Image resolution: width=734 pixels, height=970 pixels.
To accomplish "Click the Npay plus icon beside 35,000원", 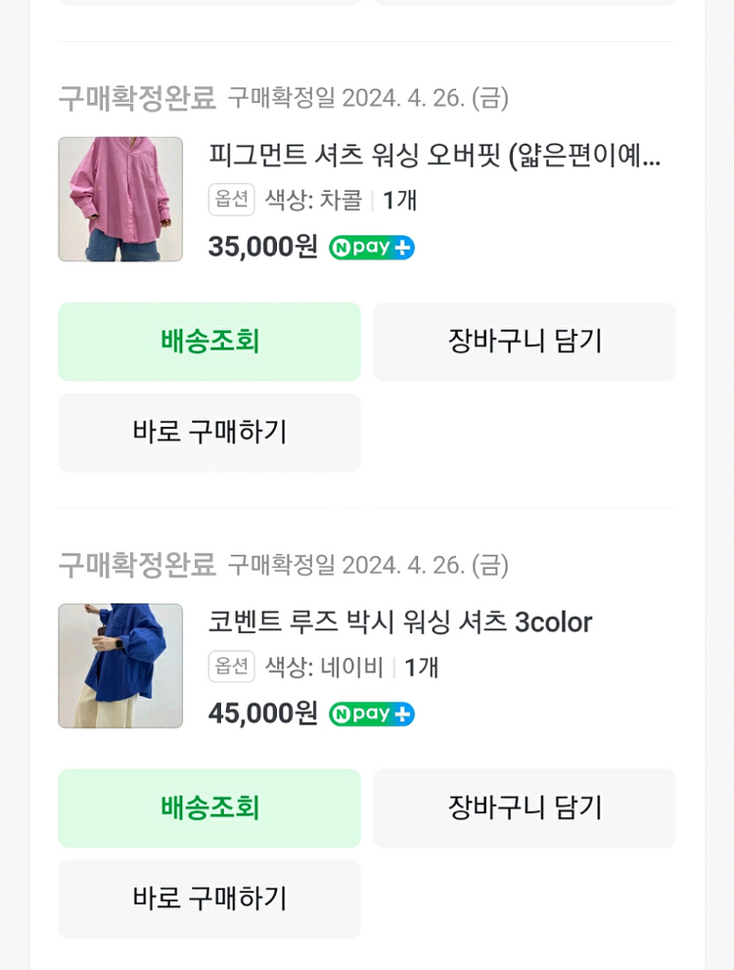I will (x=372, y=248).
